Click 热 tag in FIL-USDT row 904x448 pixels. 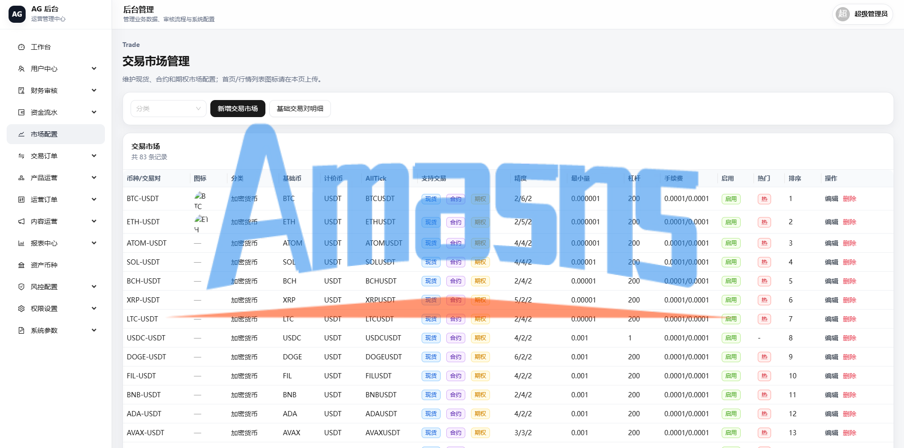coord(764,376)
